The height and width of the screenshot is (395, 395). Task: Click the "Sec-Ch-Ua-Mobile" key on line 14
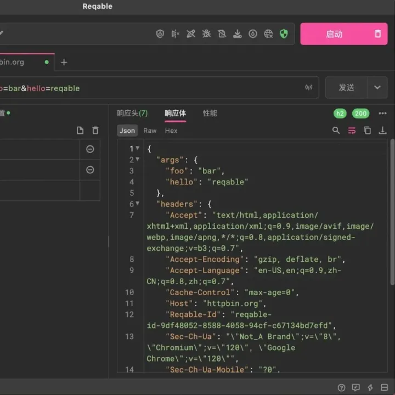(x=207, y=369)
